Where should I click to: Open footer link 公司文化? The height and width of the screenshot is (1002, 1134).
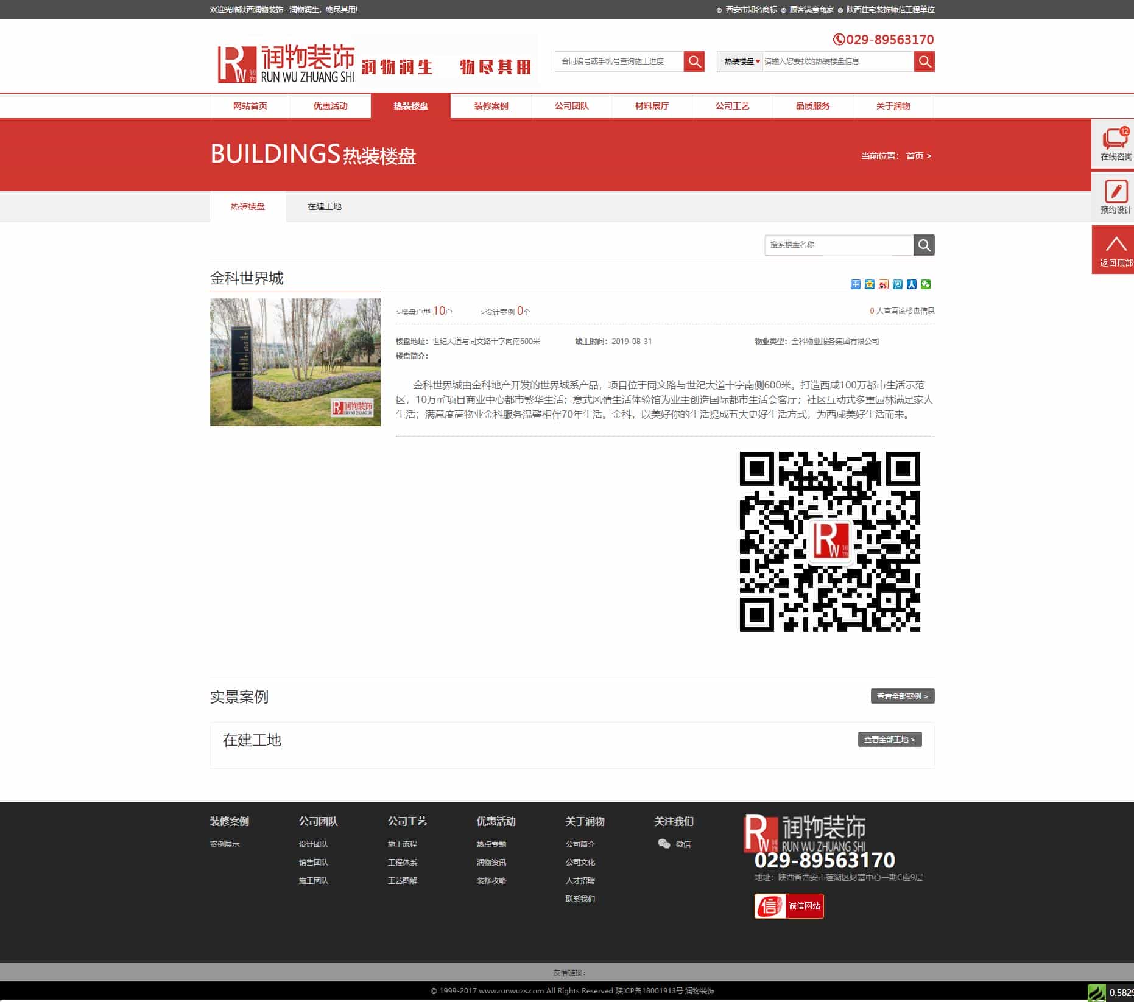click(580, 862)
